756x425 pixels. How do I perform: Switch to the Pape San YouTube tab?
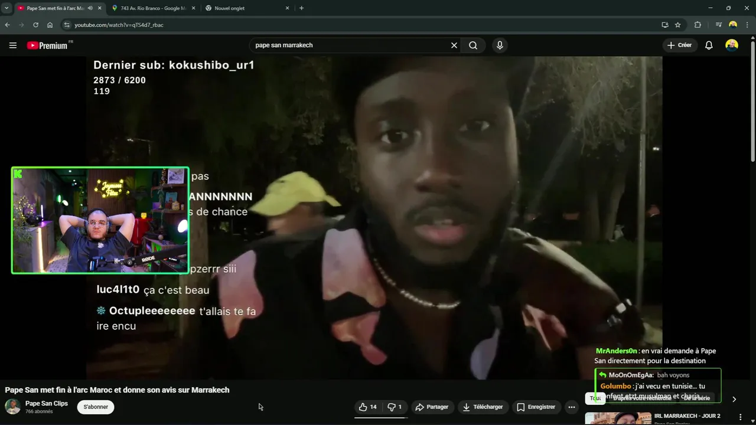pos(55,8)
